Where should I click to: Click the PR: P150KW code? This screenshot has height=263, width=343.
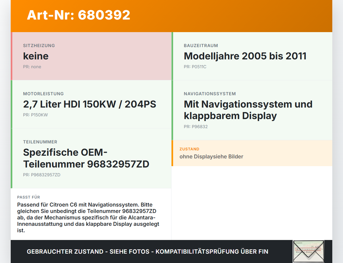pyautogui.click(x=35, y=115)
